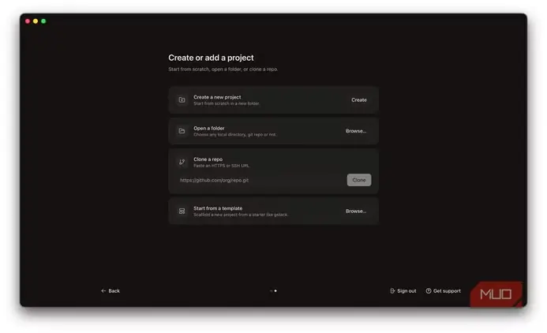Minimize the window with yellow button

point(36,21)
